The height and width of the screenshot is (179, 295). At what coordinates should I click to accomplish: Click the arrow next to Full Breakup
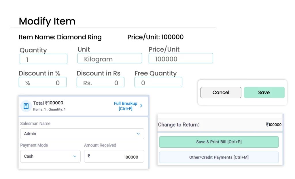click(x=141, y=105)
